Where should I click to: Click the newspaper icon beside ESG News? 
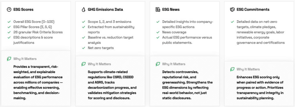coord(158,10)
